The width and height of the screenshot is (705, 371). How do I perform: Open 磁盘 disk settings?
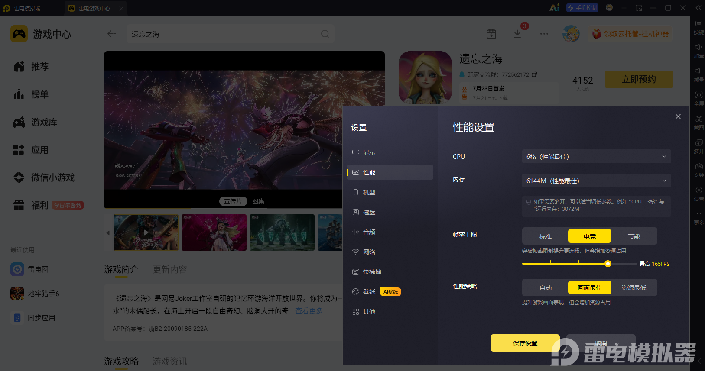click(390, 212)
